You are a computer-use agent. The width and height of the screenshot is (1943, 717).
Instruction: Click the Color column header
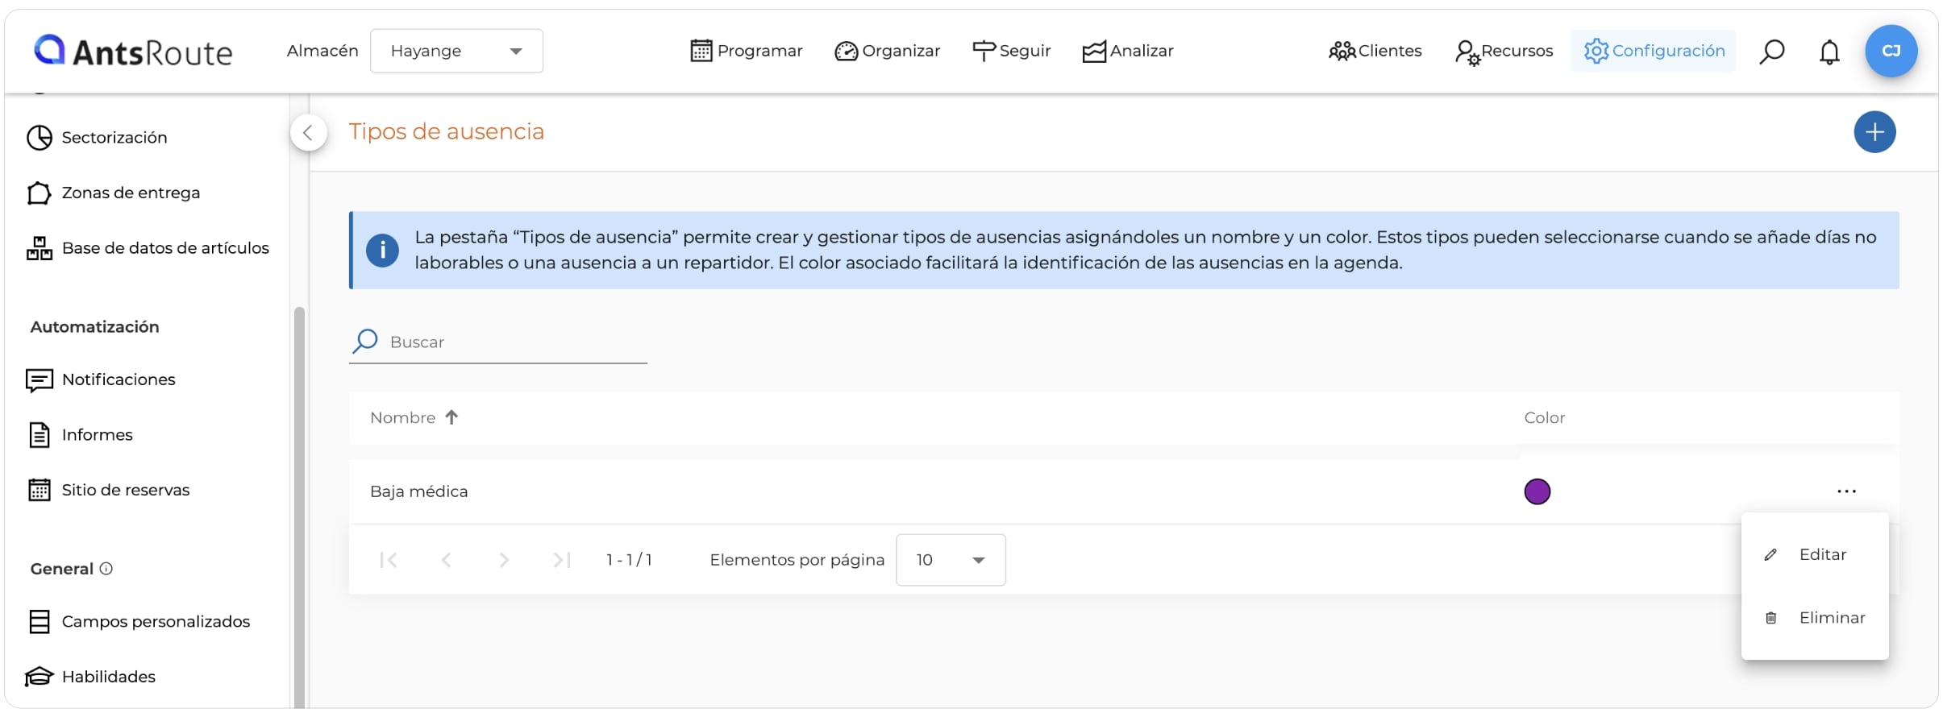point(1544,417)
